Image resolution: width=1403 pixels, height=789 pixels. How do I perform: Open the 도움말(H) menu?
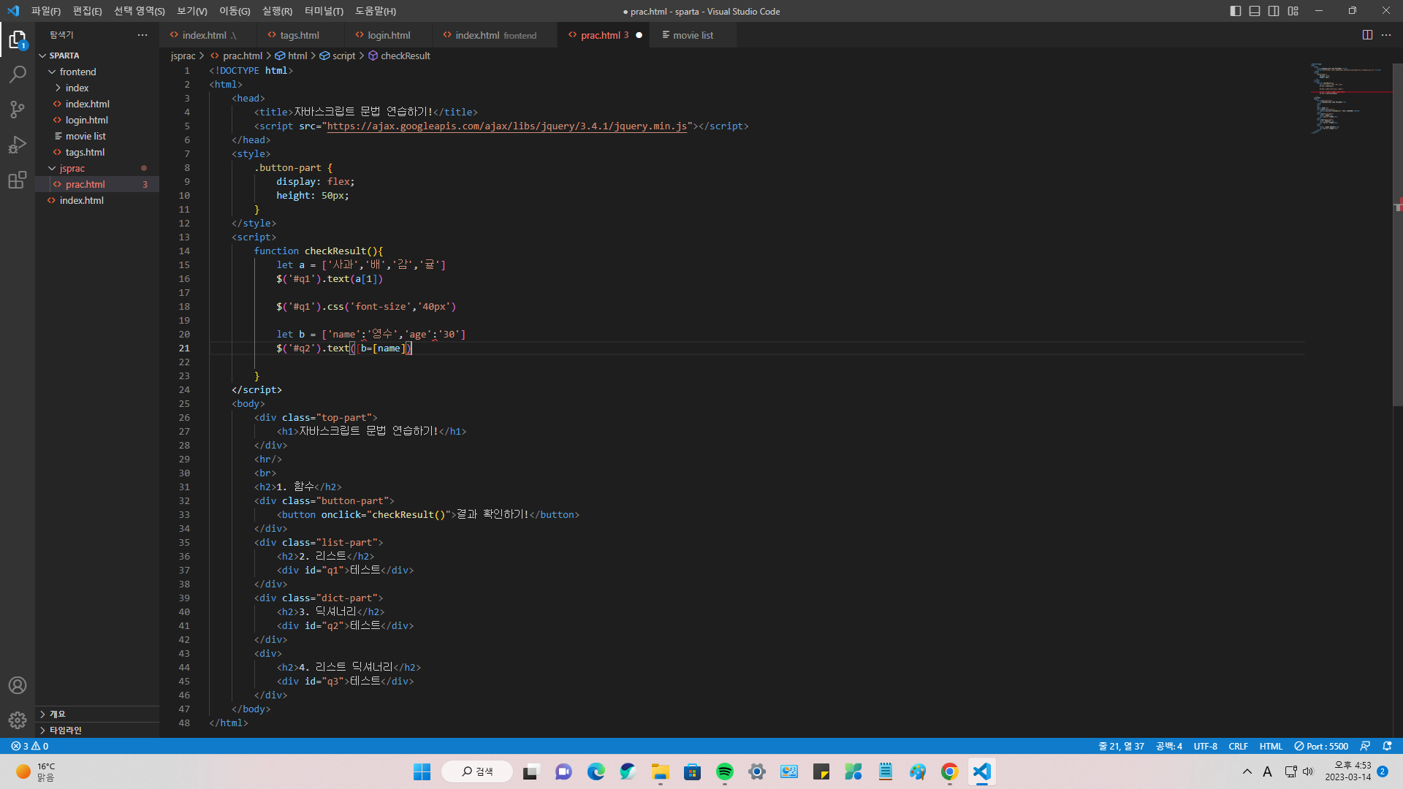pyautogui.click(x=376, y=11)
